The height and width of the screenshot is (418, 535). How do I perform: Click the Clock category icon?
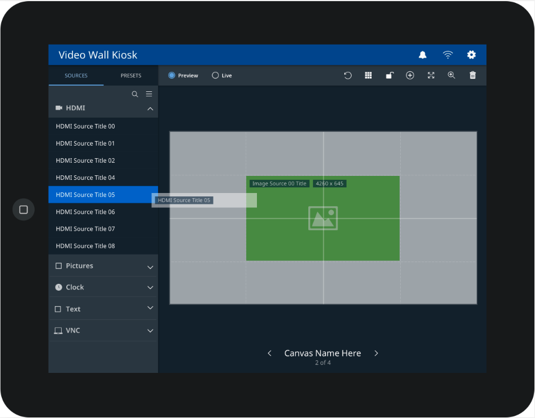pyautogui.click(x=59, y=287)
